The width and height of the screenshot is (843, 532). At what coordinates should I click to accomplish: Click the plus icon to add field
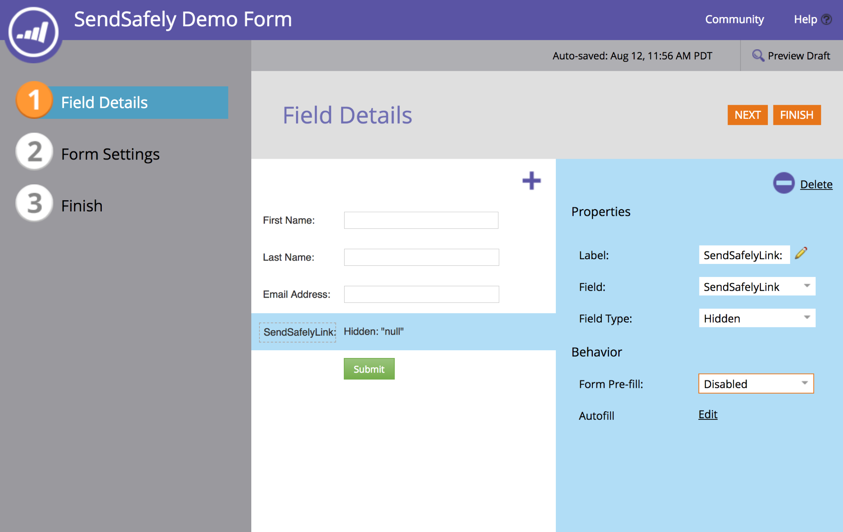coord(531,181)
